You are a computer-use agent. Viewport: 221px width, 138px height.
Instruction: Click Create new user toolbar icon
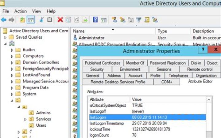[114, 20]
